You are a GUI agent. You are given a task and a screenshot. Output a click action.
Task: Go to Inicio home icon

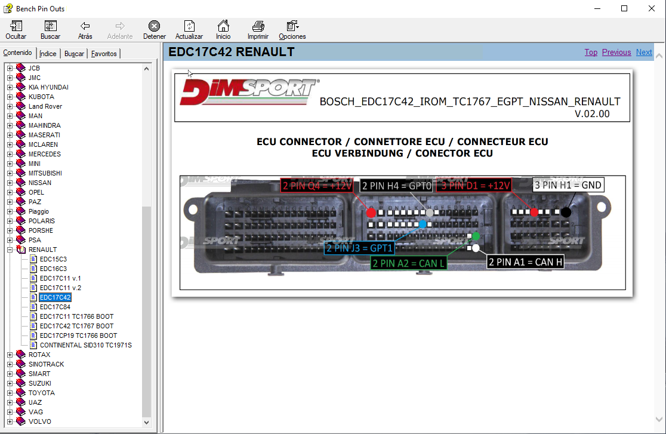point(223,26)
